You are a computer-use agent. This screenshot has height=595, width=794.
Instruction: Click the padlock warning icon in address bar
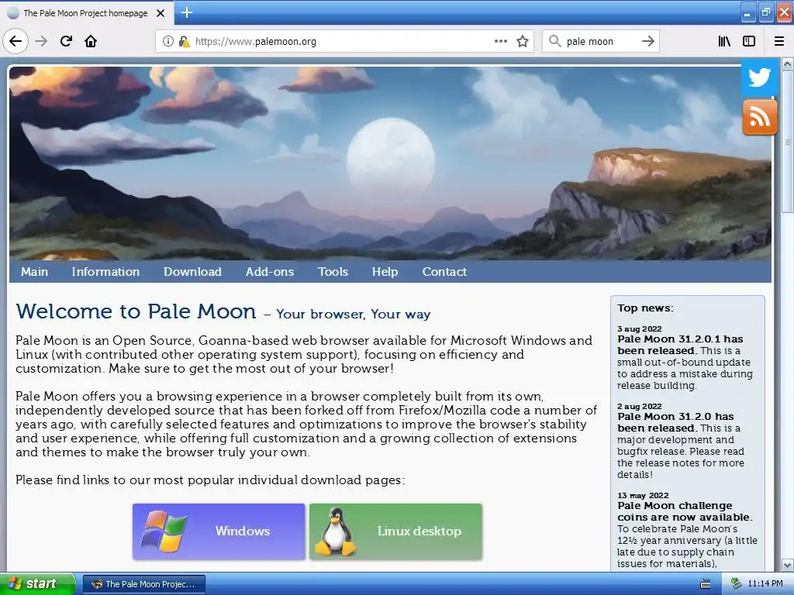tap(184, 41)
